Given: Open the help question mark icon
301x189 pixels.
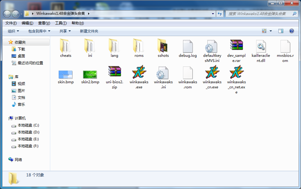Looking at the screenshot, I should click(291, 31).
